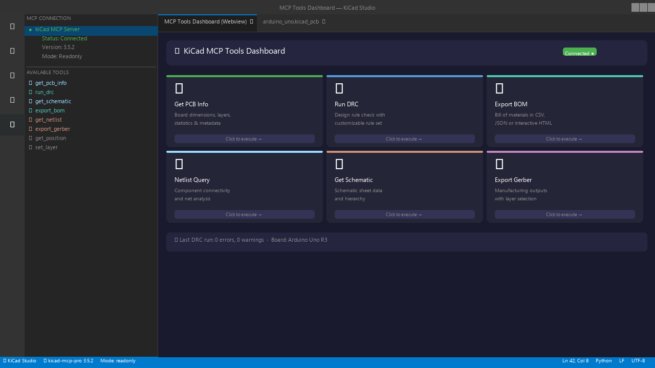Execute the Export Gerber tool
655x368 pixels.
tap(565, 215)
